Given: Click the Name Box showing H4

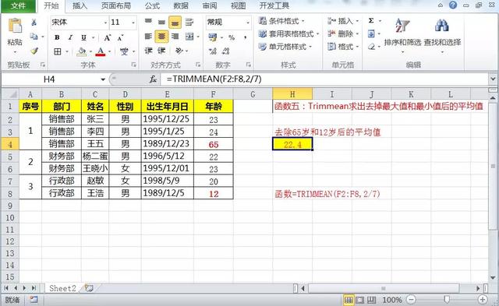Looking at the screenshot, I should 49,79.
